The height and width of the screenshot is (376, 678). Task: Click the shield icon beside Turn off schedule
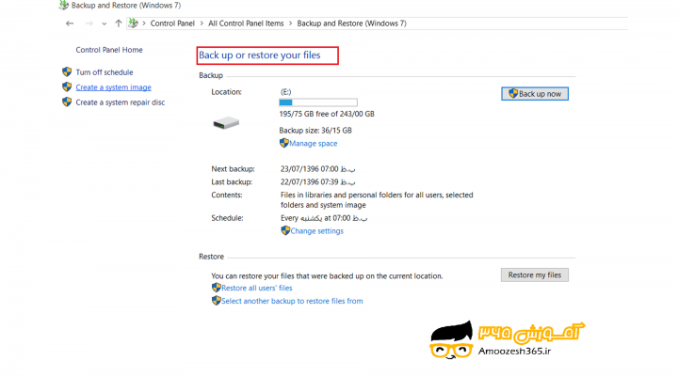(x=67, y=71)
